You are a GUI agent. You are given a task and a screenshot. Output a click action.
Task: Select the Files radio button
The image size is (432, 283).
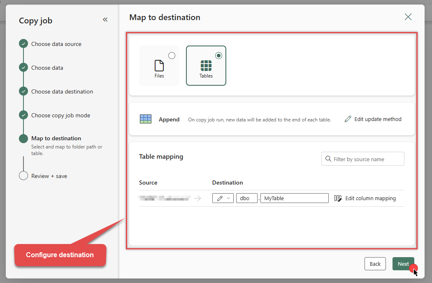pyautogui.click(x=172, y=55)
